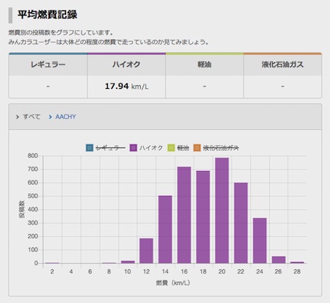This screenshot has width=330, height=303.
Task: Click the bar at 16 km/L
Action: [184, 215]
